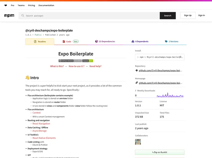Focus the Search packages input field

point(89,15)
